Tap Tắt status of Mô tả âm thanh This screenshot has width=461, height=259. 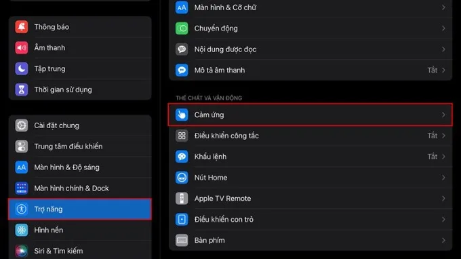(x=433, y=70)
